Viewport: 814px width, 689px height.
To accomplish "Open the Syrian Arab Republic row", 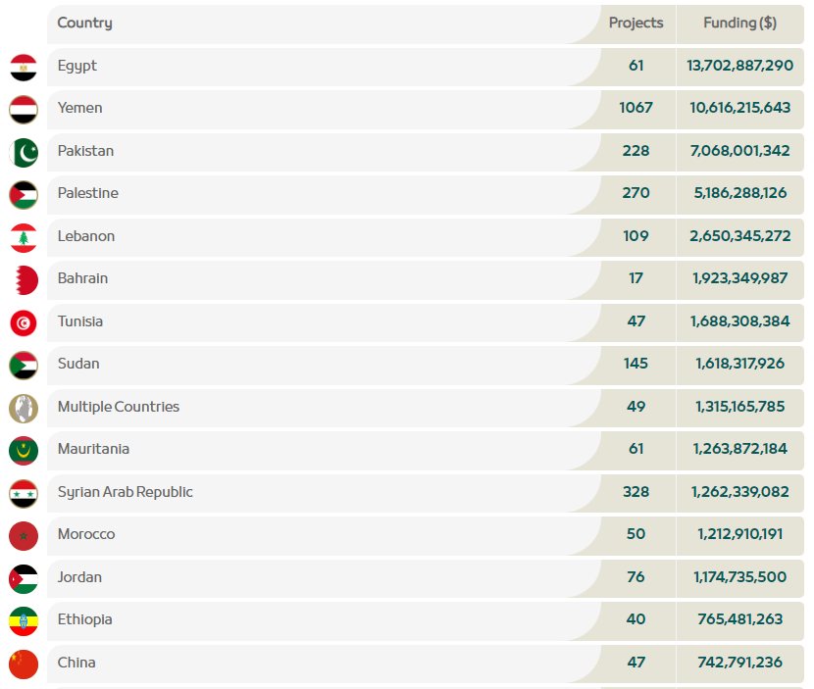I will click(x=126, y=492).
